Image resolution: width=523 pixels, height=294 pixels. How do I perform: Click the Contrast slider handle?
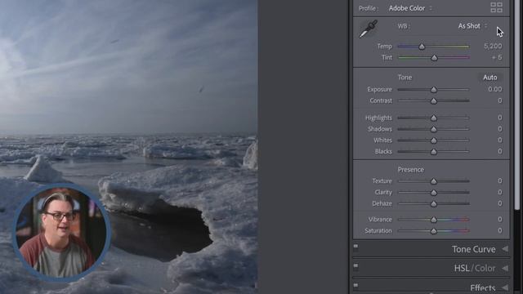[x=434, y=101]
